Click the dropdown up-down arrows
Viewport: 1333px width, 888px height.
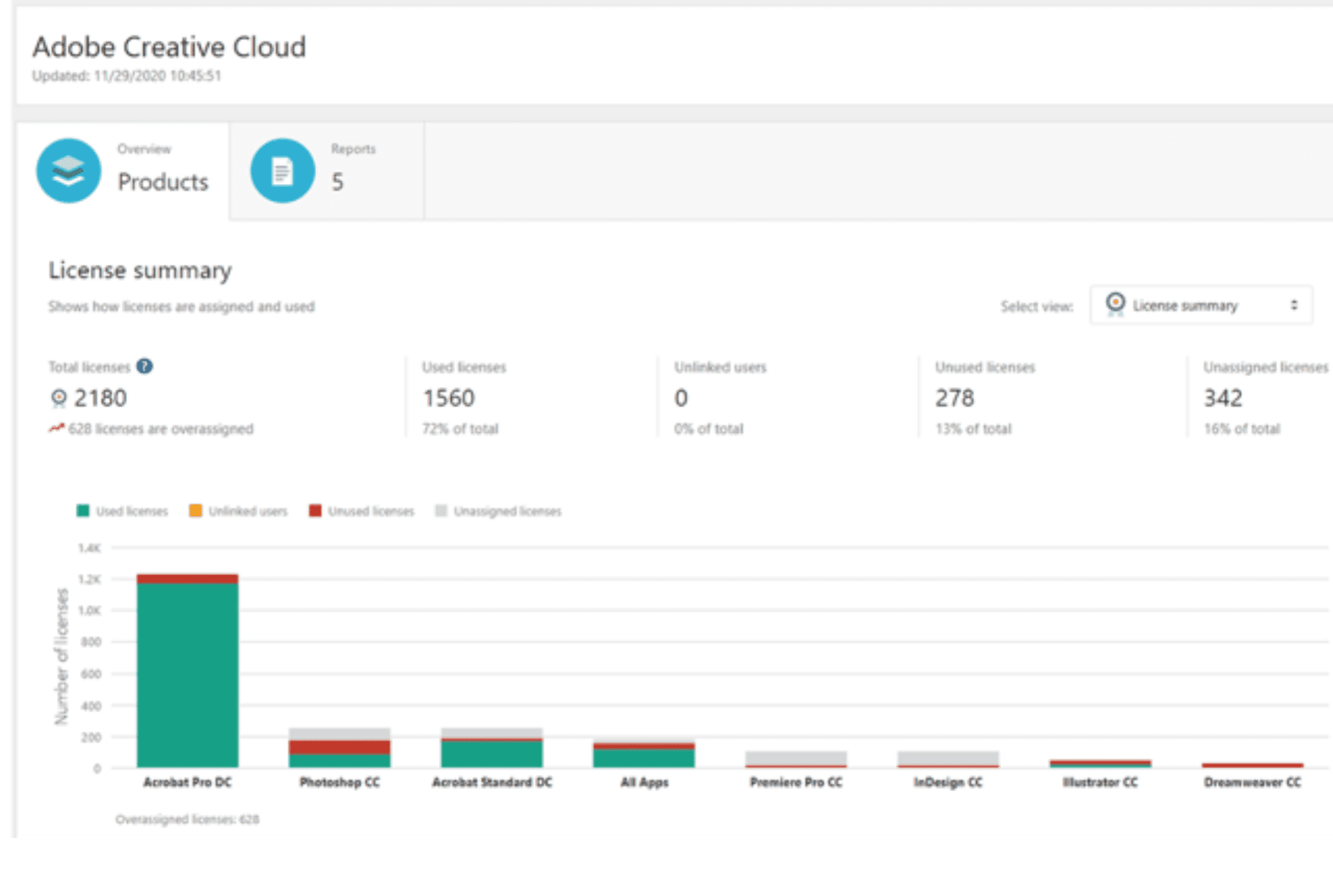[x=1293, y=305]
